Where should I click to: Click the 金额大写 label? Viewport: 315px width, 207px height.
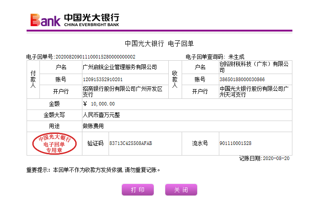click(54, 115)
